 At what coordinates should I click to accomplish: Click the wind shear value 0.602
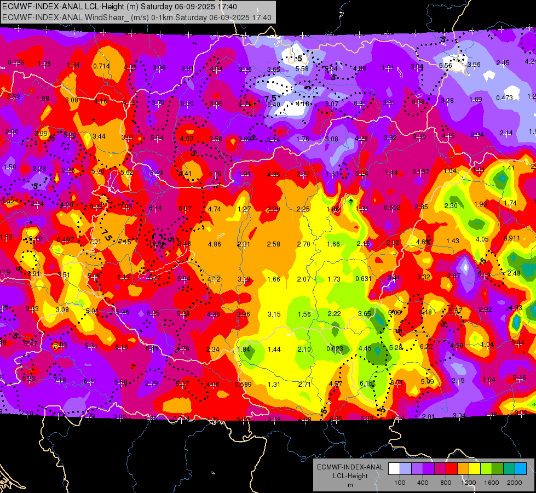pos(392,207)
